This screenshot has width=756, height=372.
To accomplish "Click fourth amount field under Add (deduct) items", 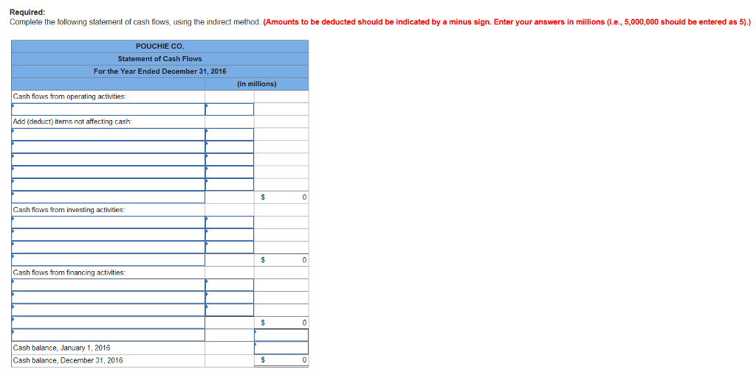I will point(230,172).
